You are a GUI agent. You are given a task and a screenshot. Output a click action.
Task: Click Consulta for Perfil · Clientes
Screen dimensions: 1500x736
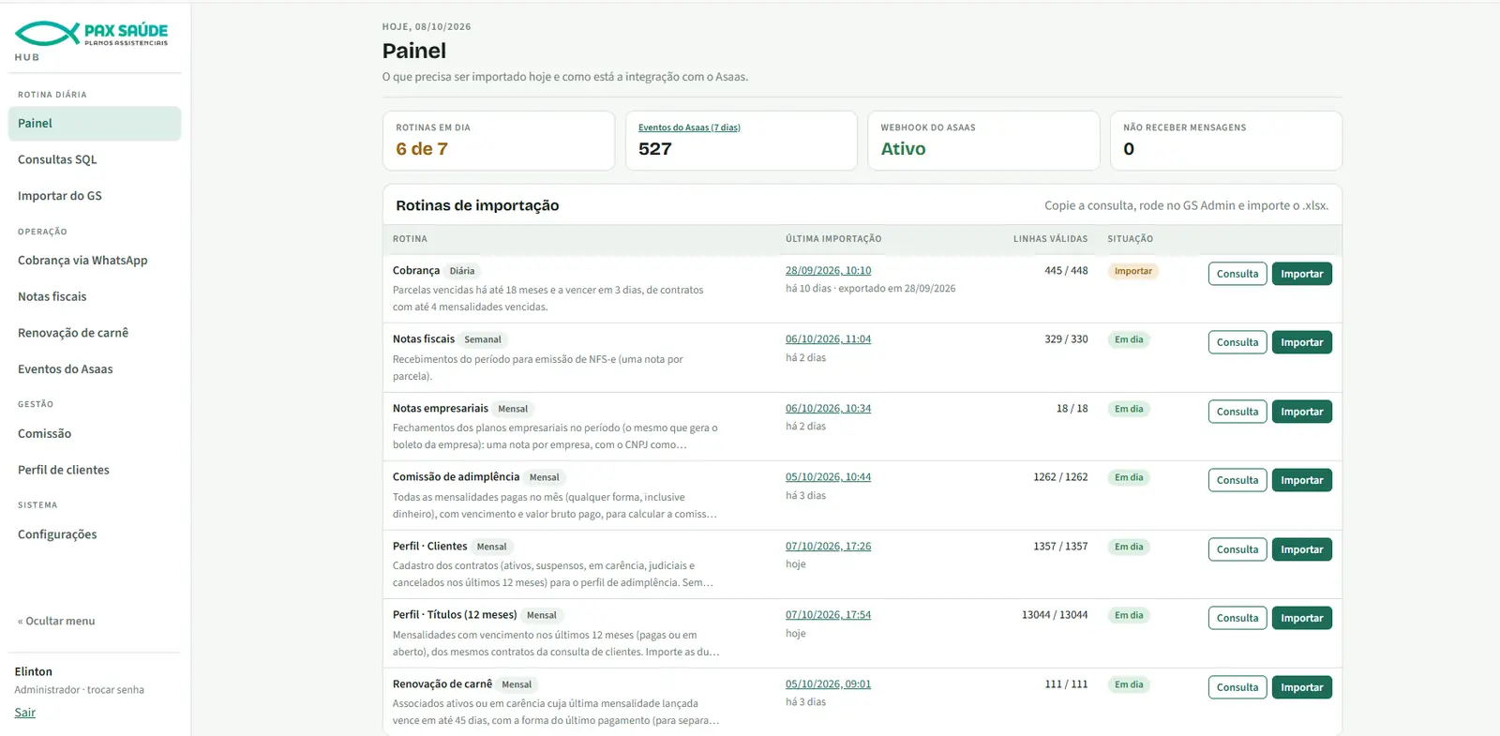tap(1237, 549)
